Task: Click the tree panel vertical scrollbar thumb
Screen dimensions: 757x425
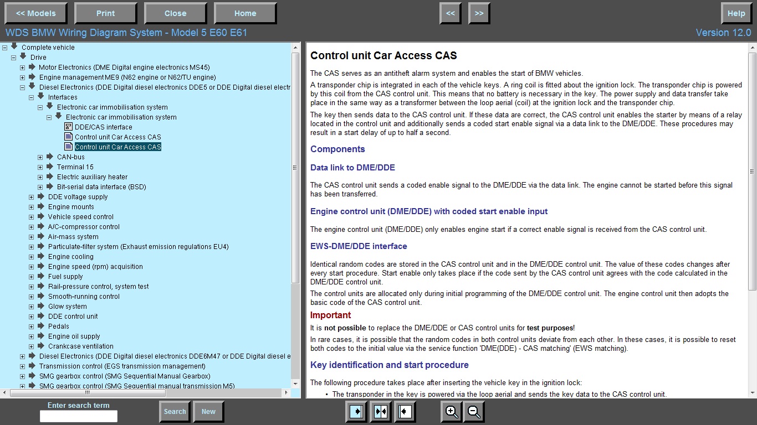Action: [x=295, y=168]
